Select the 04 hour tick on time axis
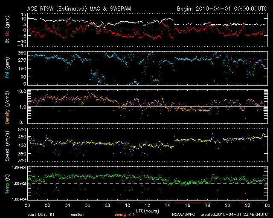Image resolution: width=273 pixels, height=218 pixels. click(67, 205)
